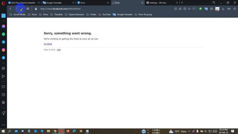The image size is (238, 134).
Task: Close the LinkedIn Feed tab
Action: tap(39, 3)
